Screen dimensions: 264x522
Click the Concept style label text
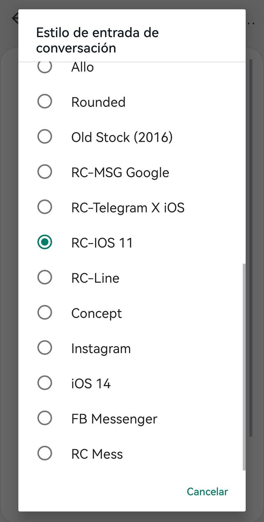click(x=96, y=313)
